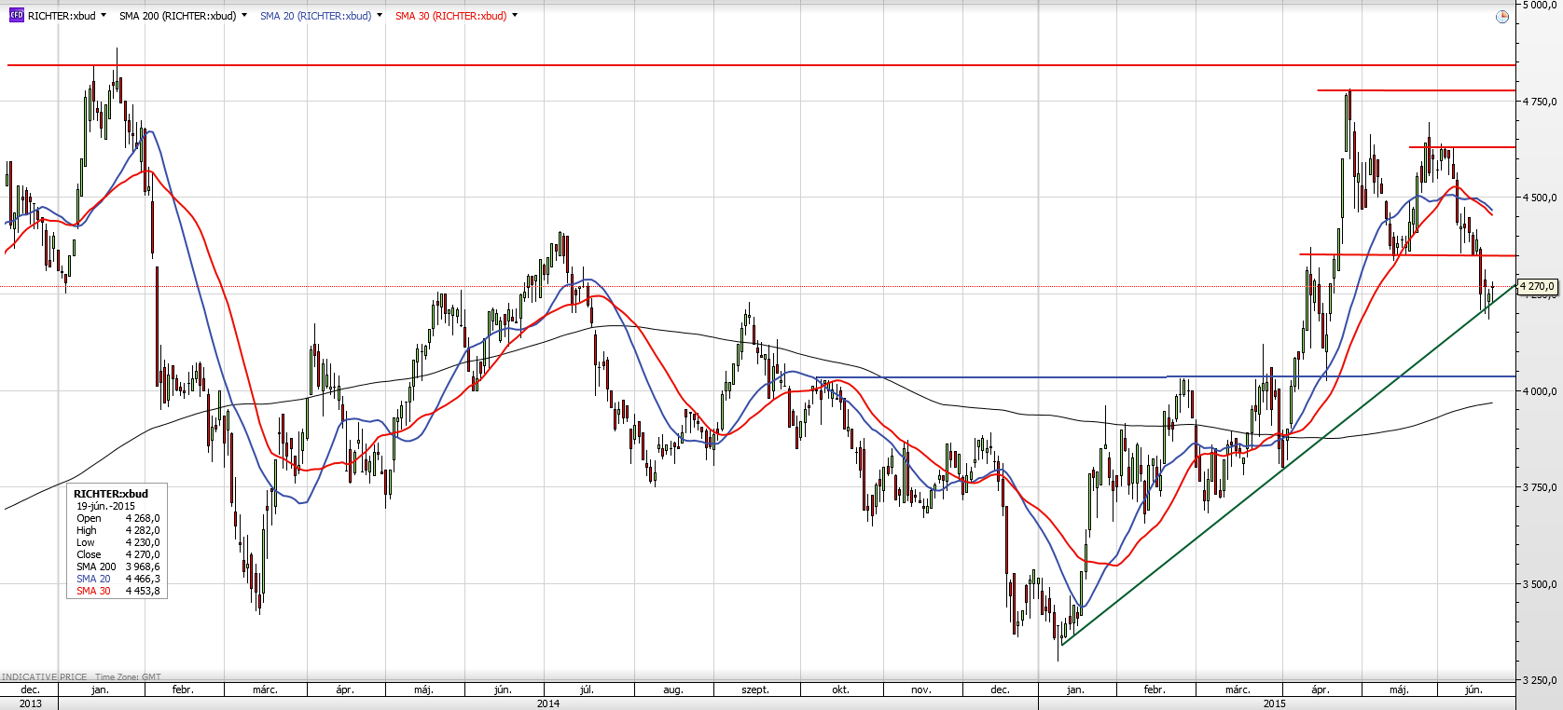Screen dimensions: 1563x710
Task: Click the pie-clock icon at top right
Action: pos(1501,17)
